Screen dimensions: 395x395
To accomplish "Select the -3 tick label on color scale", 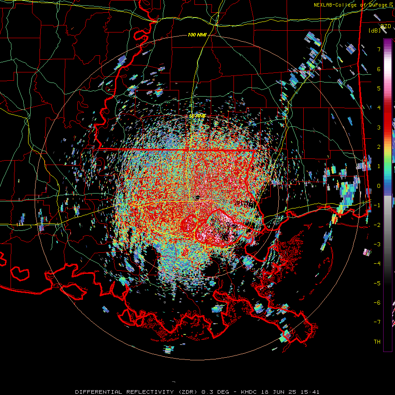I will 377,244.
